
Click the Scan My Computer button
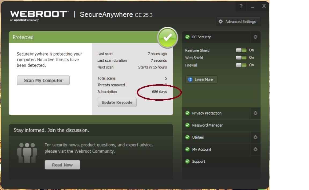pyautogui.click(x=43, y=80)
